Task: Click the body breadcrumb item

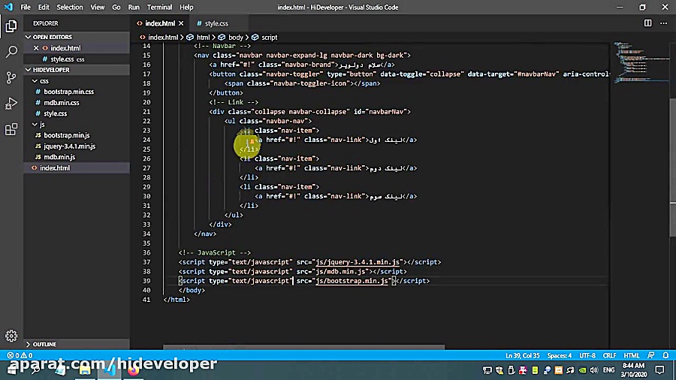Action: (235, 37)
